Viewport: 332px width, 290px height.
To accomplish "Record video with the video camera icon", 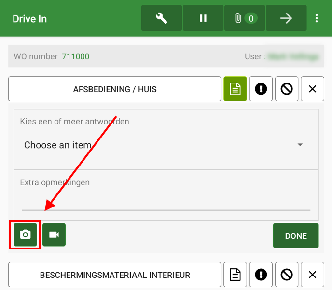I will click(54, 235).
